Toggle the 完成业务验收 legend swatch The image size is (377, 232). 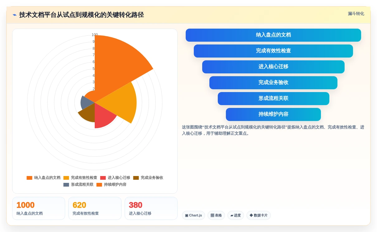tap(136, 178)
